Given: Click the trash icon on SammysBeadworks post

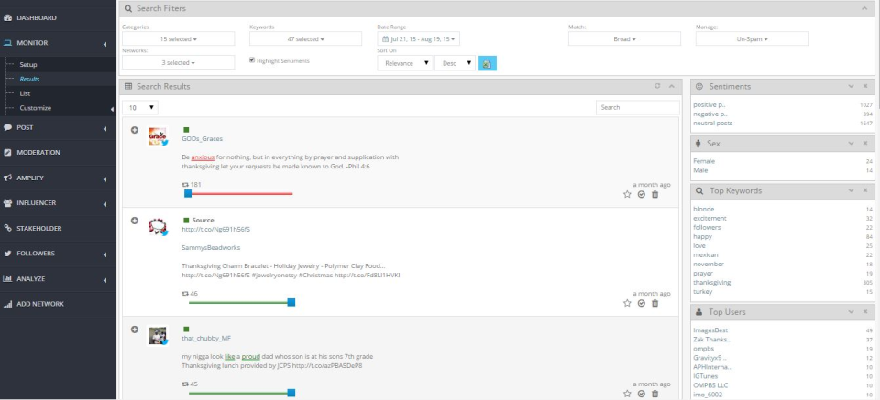Looking at the screenshot, I should click(654, 303).
